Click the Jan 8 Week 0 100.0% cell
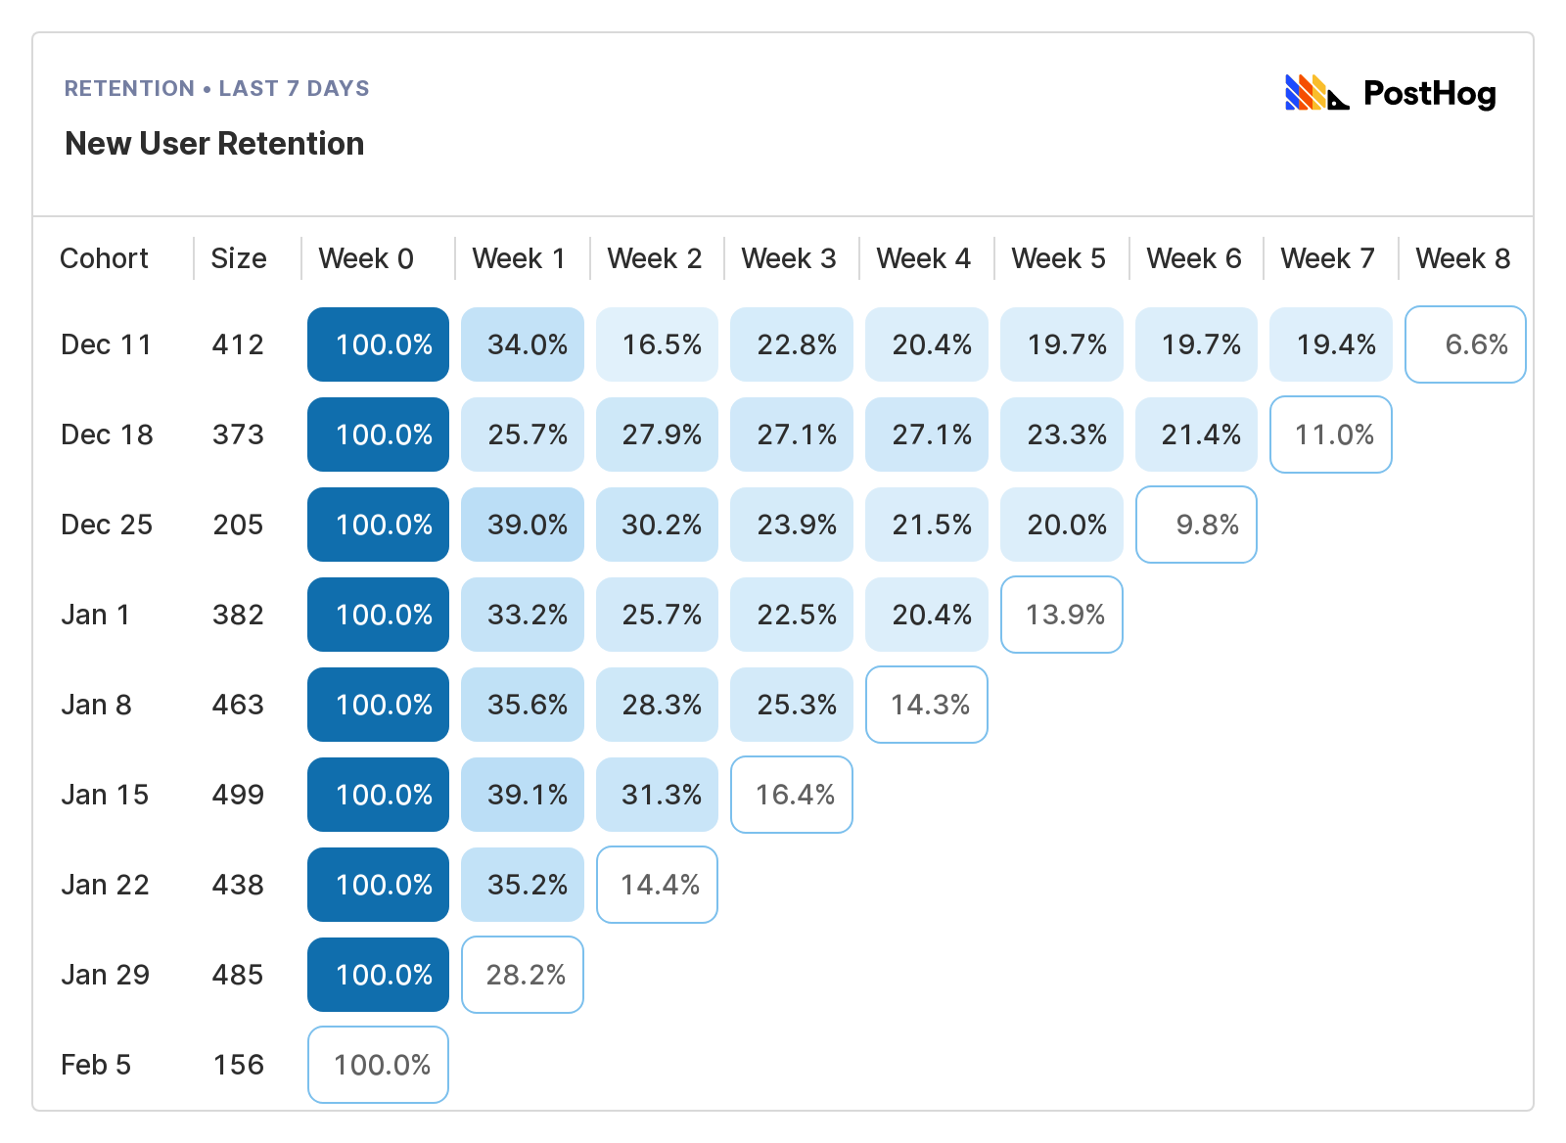Viewport: 1566px width, 1143px height. (378, 705)
